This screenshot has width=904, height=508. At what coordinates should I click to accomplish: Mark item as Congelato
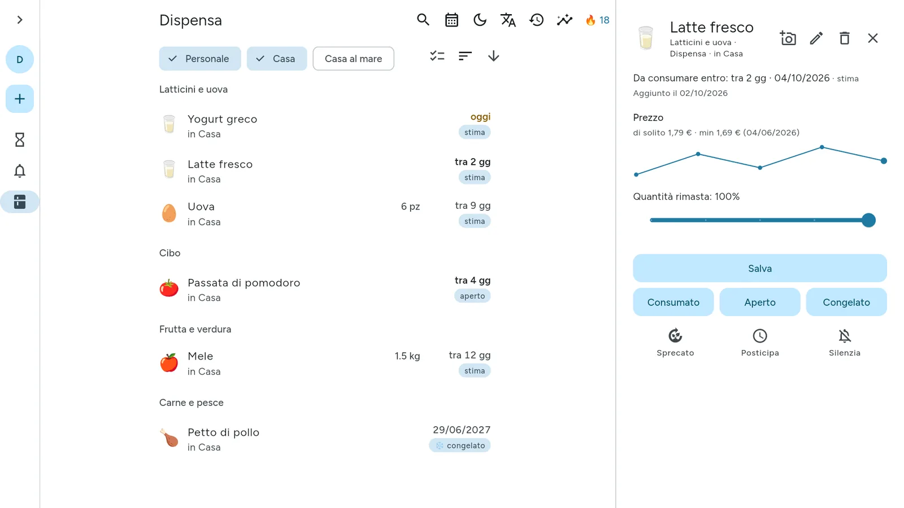[x=846, y=302]
